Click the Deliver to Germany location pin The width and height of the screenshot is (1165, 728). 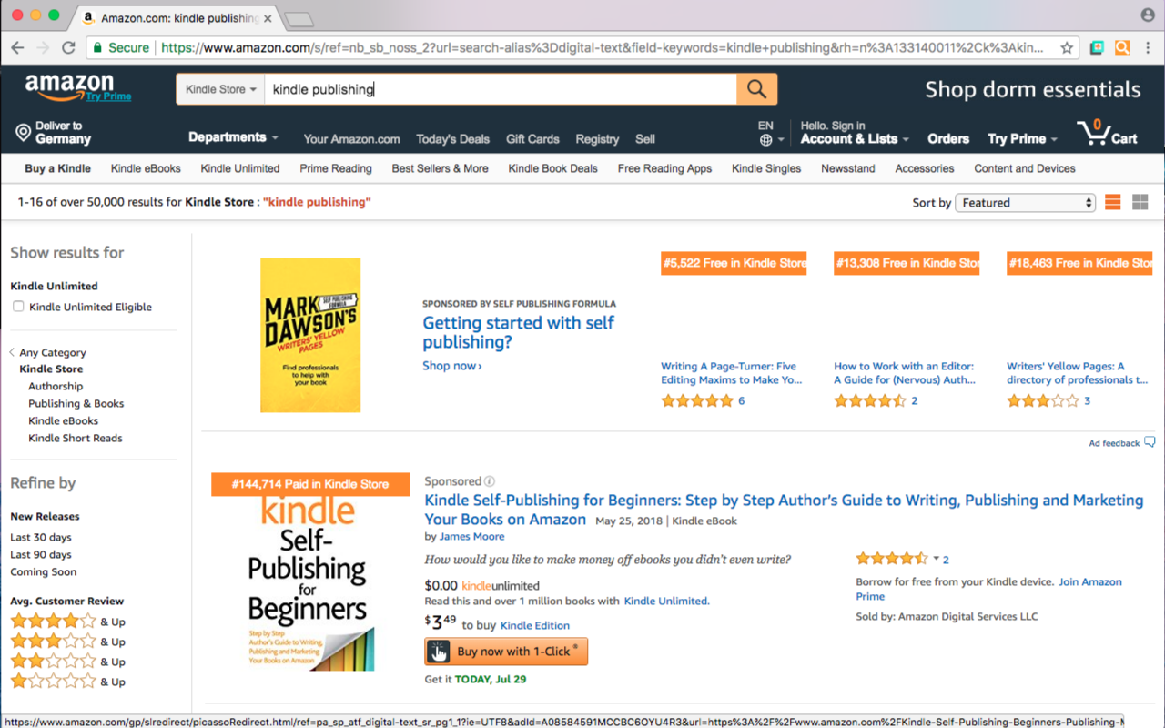click(24, 134)
